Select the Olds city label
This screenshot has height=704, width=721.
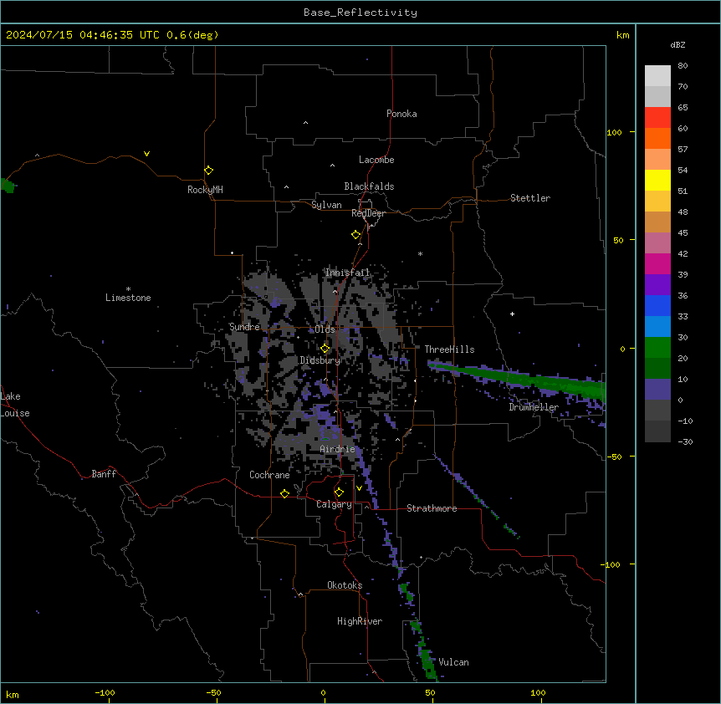(x=325, y=329)
